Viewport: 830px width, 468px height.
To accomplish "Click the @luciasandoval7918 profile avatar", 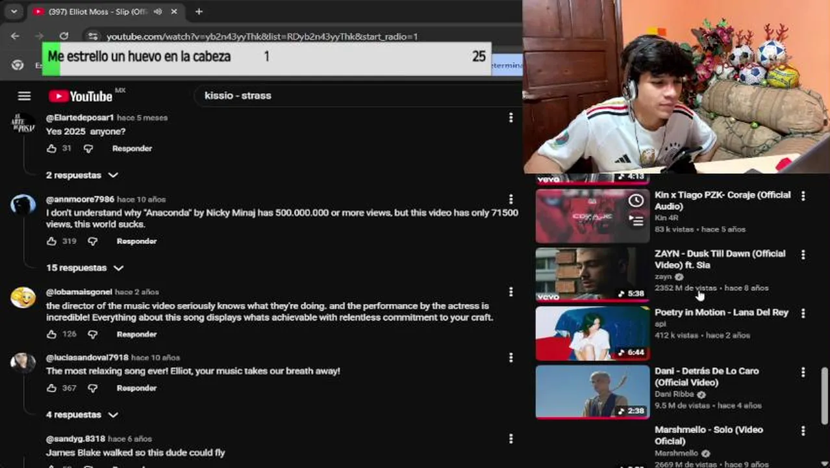I will click(23, 363).
